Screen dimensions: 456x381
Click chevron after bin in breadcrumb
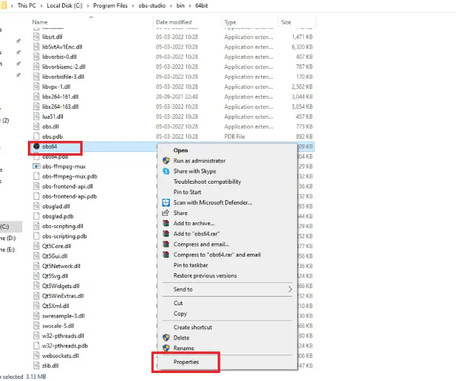pyautogui.click(x=190, y=6)
